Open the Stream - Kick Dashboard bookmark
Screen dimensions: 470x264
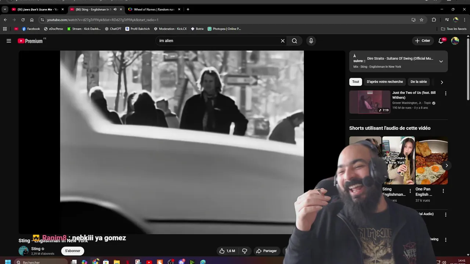[x=84, y=29]
